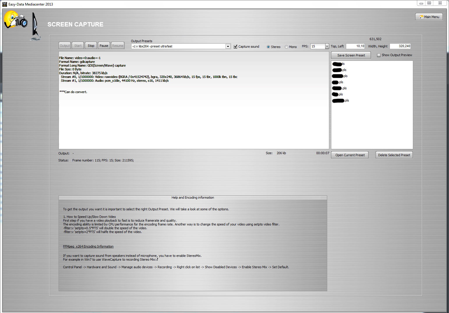Select the Mono radio option
Viewport: 449px width, 313px height.
[286, 47]
